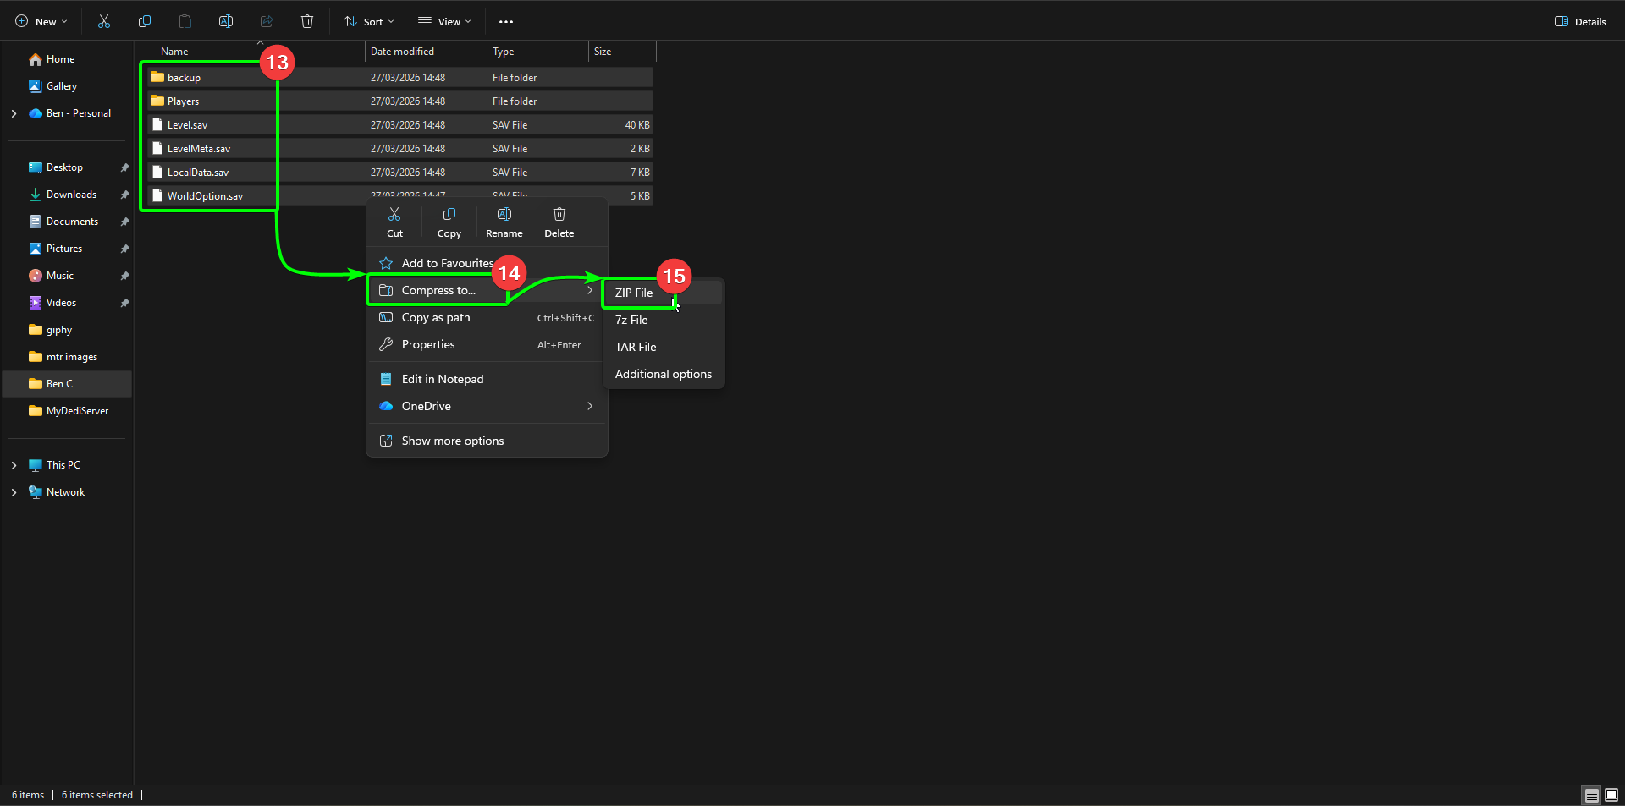Click the Cut icon in context menu
Viewport: 1625px width, 806px height.
click(394, 222)
